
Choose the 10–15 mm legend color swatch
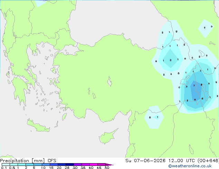46,165
